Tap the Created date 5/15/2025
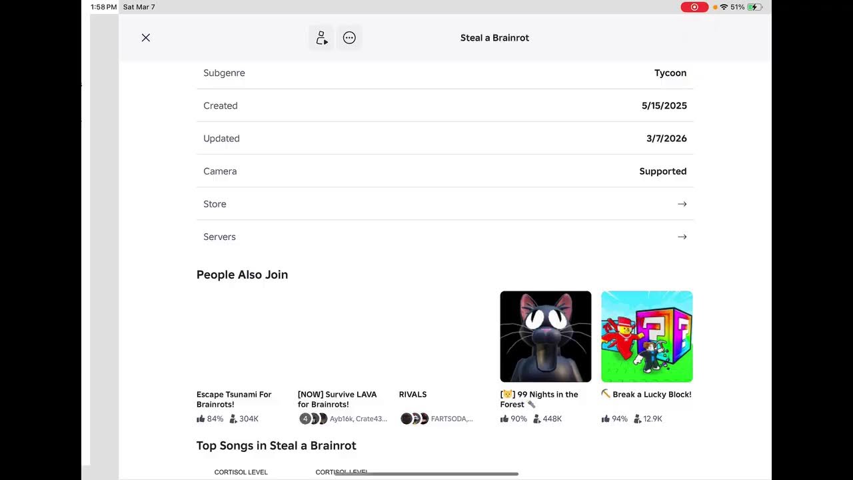 (664, 105)
